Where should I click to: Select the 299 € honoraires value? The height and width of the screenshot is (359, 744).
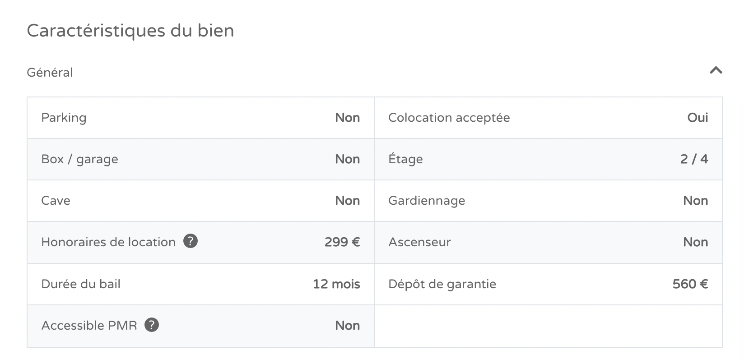(342, 242)
